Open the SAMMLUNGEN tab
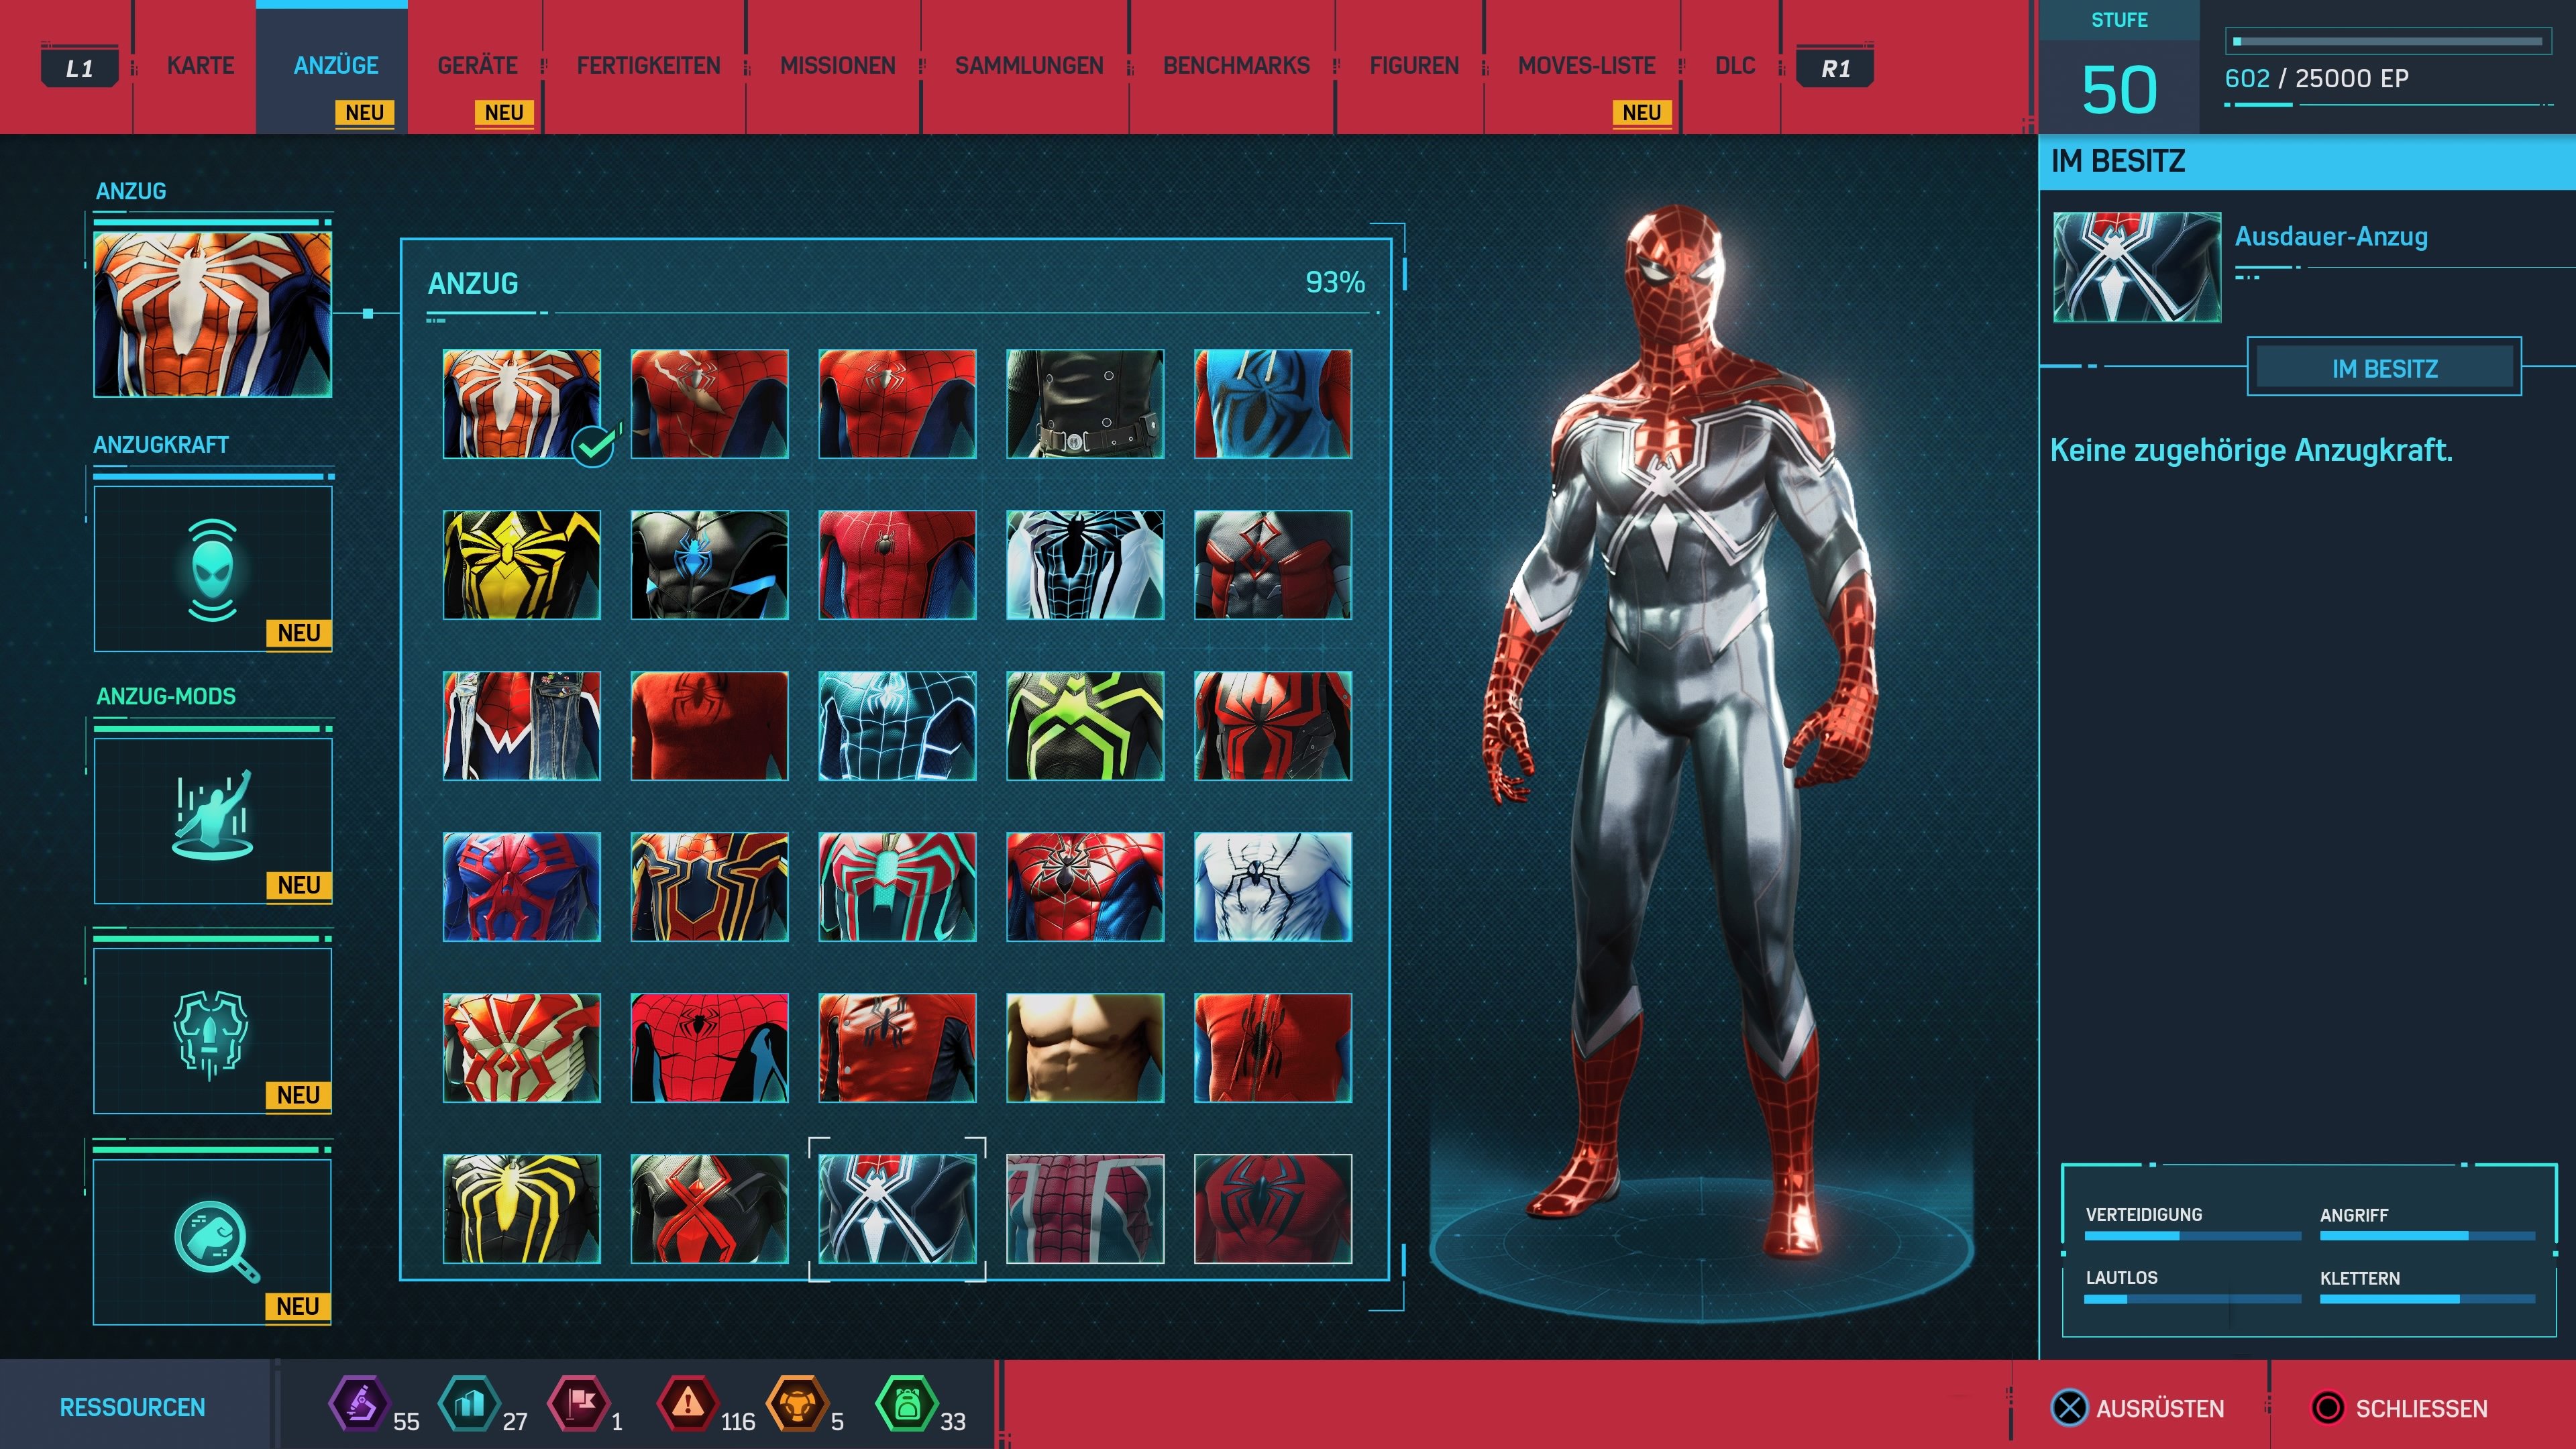 (x=1030, y=66)
